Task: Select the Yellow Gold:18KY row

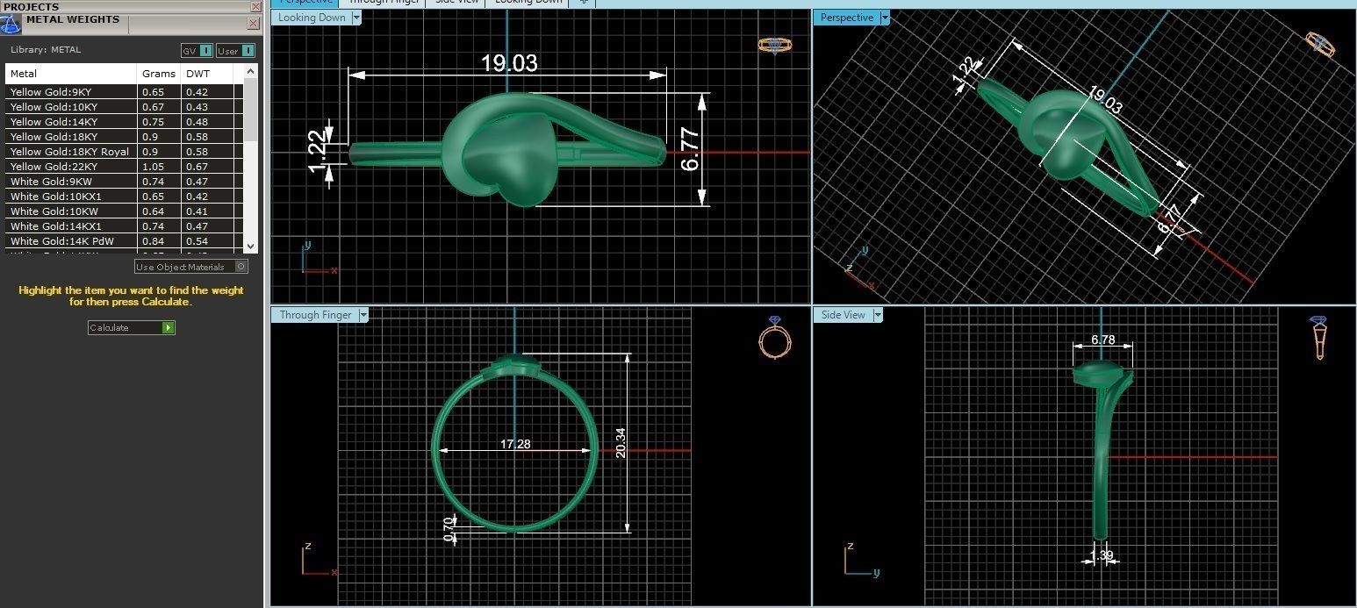Action: point(124,137)
